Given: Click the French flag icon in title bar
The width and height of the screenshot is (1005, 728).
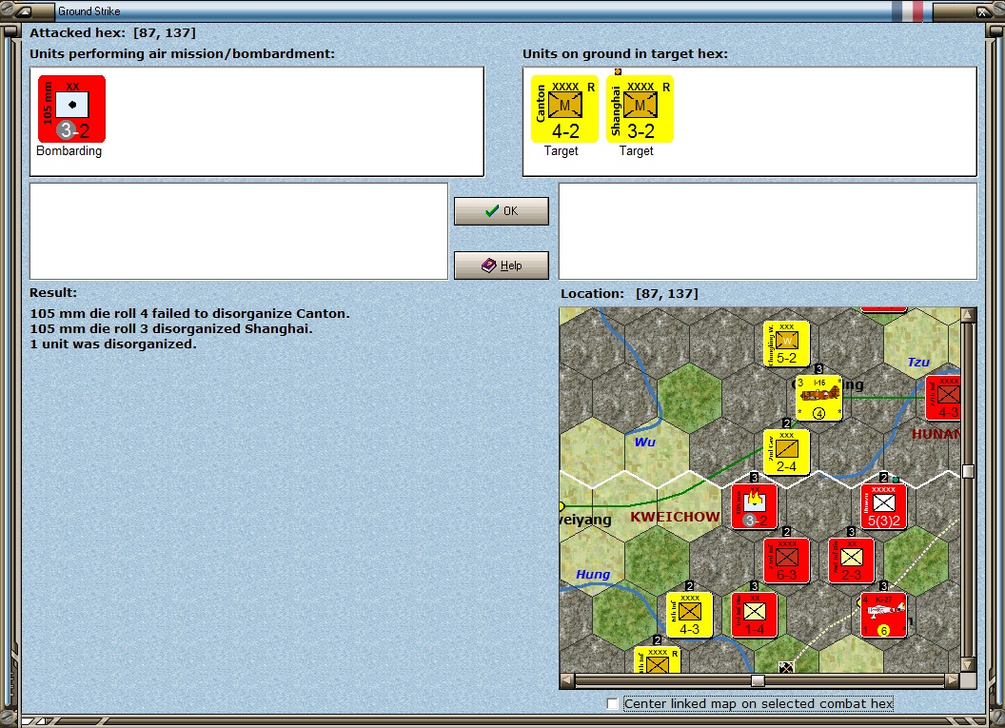Looking at the screenshot, I should click(x=908, y=11).
